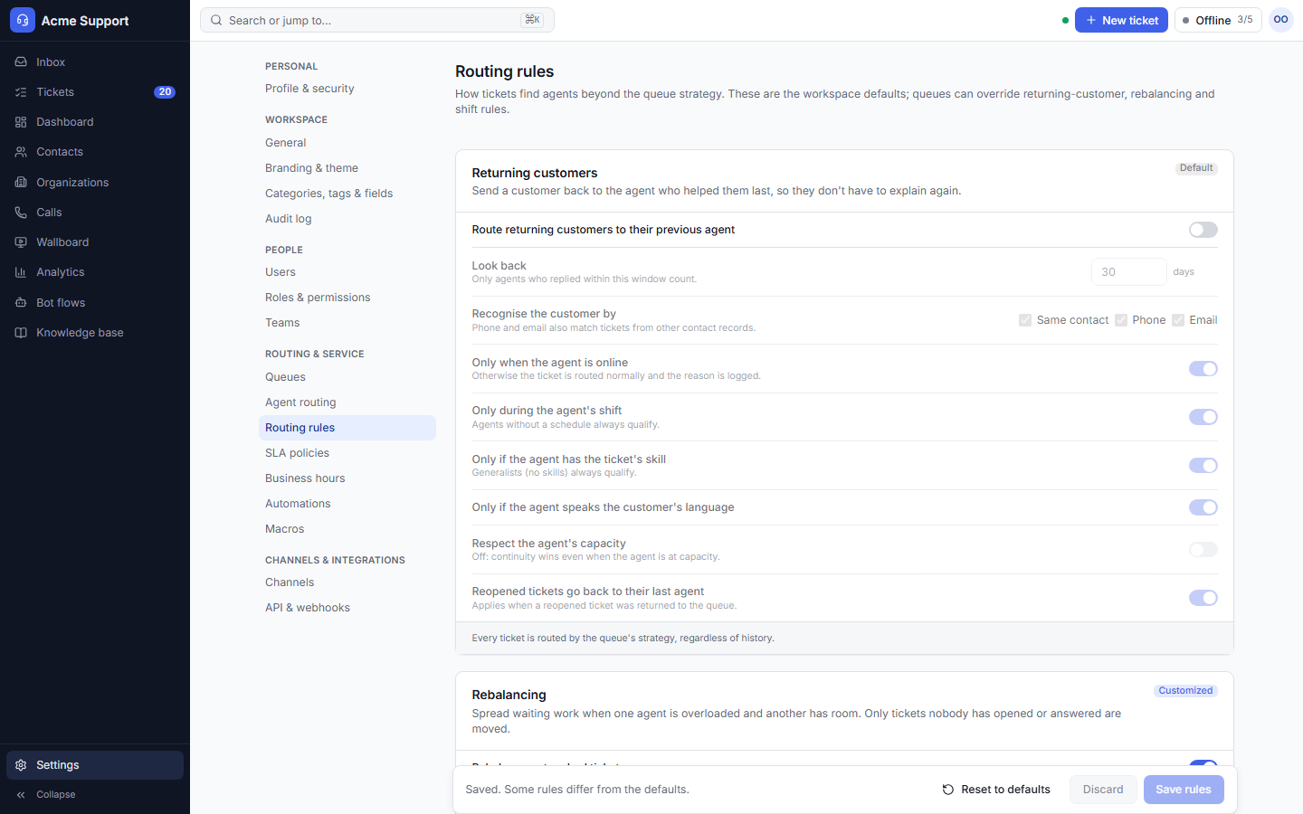Toggle 'Respect the agent's capacity' switch

coord(1203,550)
